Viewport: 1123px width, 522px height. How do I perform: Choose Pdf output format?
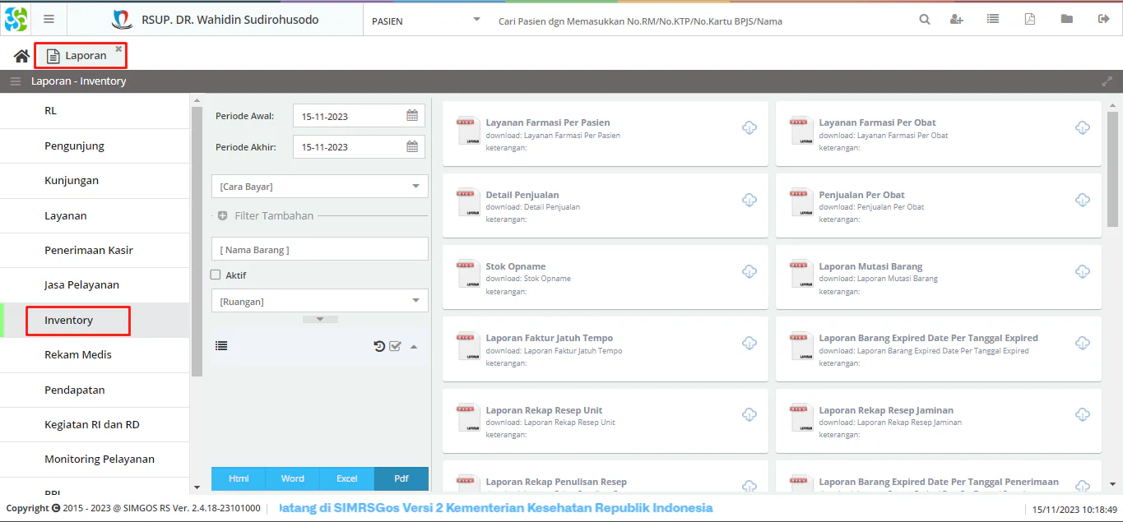(x=401, y=478)
